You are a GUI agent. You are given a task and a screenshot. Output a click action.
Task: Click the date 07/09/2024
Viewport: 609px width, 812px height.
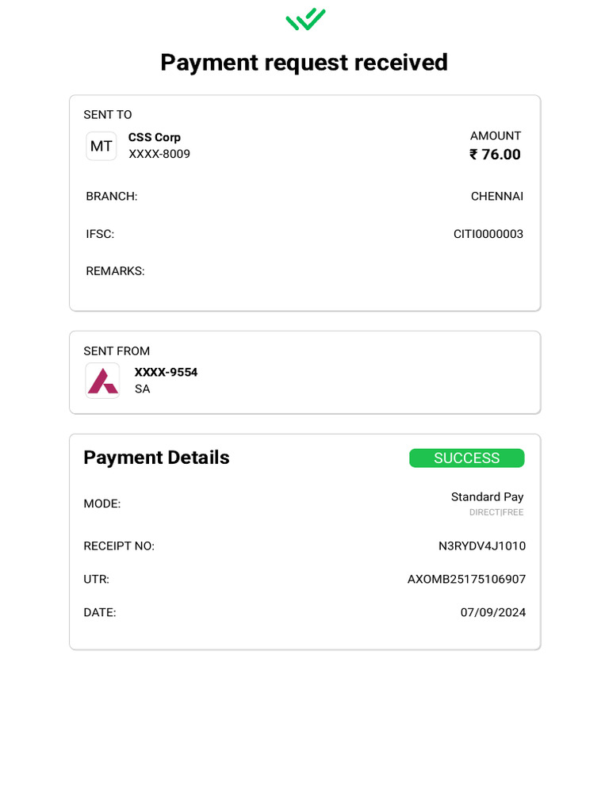point(493,612)
